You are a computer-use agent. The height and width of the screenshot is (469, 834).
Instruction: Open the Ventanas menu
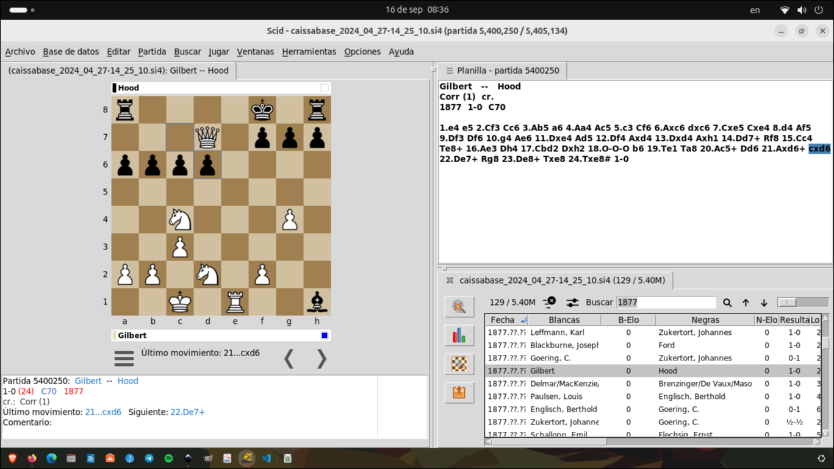255,52
